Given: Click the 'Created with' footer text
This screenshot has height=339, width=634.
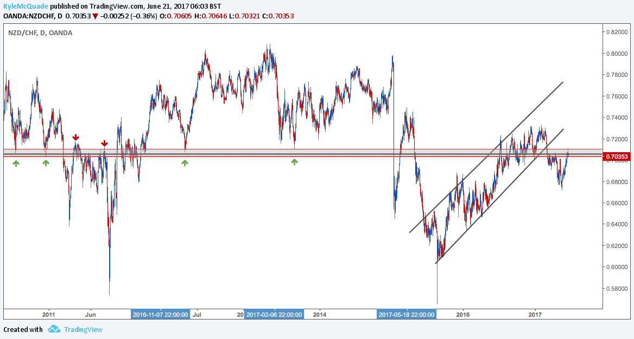Looking at the screenshot, I should [x=23, y=330].
